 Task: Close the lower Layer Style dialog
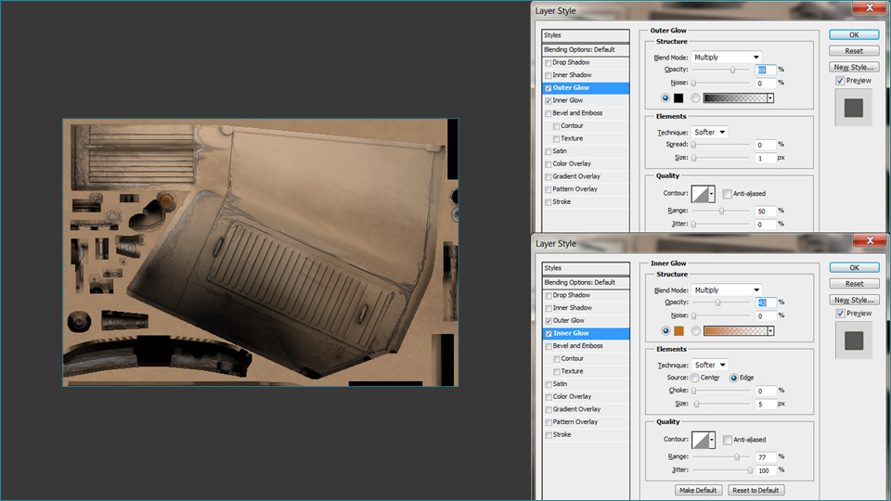click(870, 241)
